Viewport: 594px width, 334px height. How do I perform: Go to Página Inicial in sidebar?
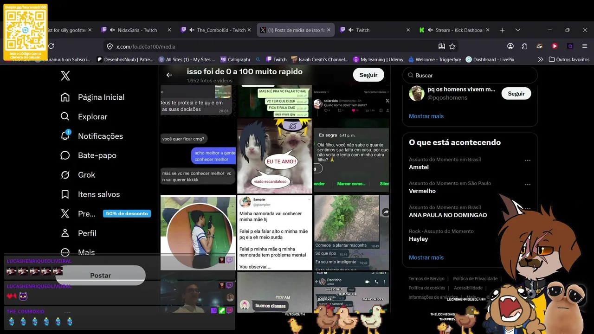(92, 97)
